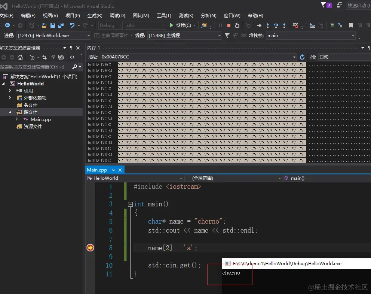Open the memory address dropdown arrow

[294, 57]
